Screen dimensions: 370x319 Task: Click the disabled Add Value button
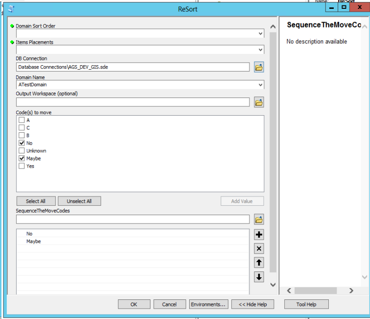coord(242,201)
